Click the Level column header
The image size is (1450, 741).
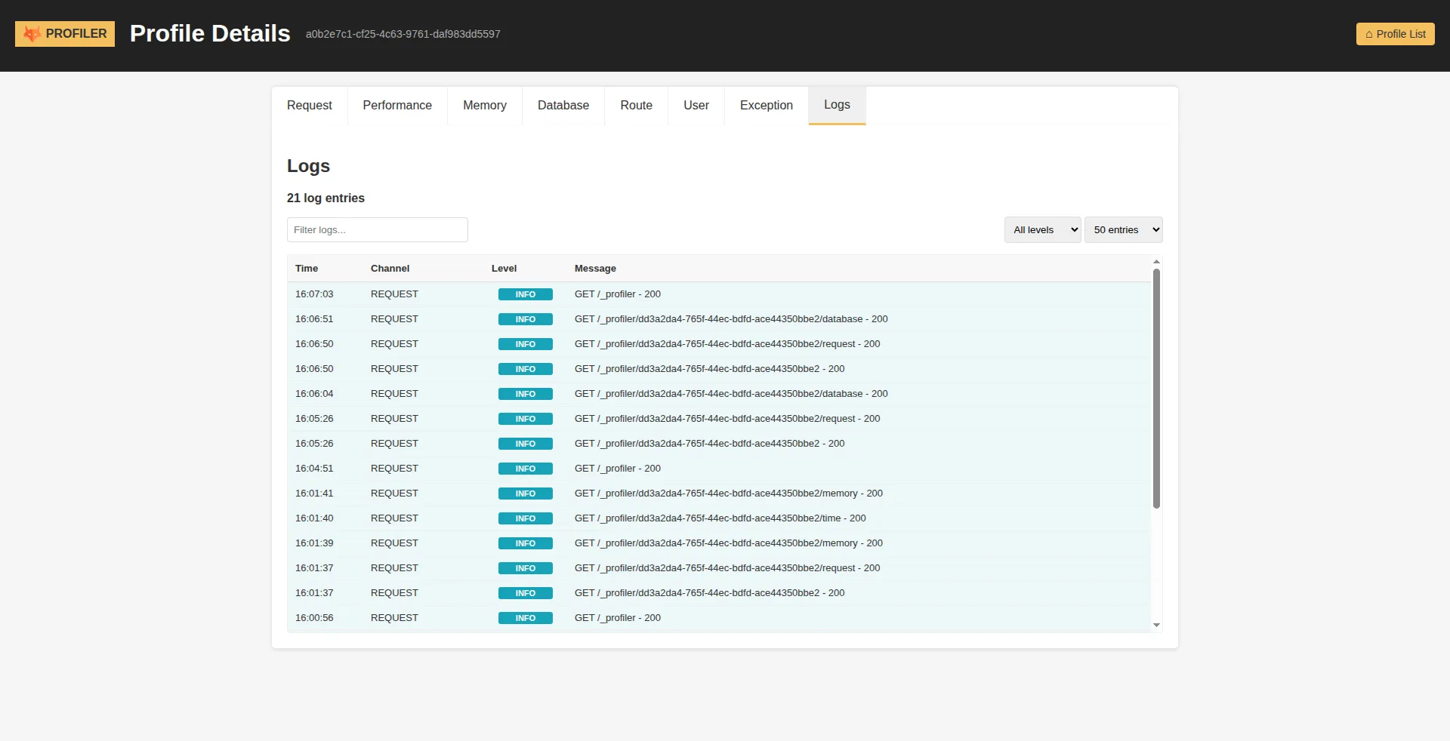click(504, 269)
